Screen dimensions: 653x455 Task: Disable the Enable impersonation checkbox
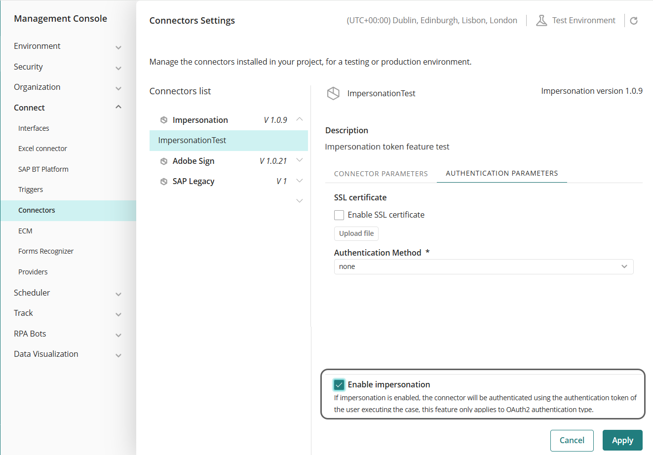click(339, 384)
